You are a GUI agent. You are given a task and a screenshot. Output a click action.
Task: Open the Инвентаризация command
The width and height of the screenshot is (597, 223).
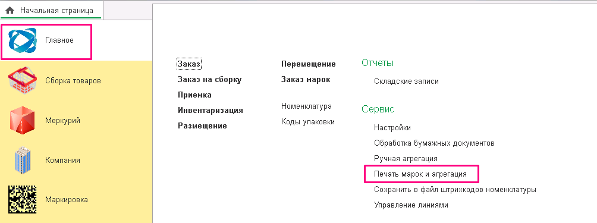point(210,111)
